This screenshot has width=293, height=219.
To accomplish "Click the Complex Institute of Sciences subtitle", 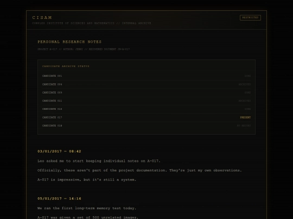I will tap(92, 23).
